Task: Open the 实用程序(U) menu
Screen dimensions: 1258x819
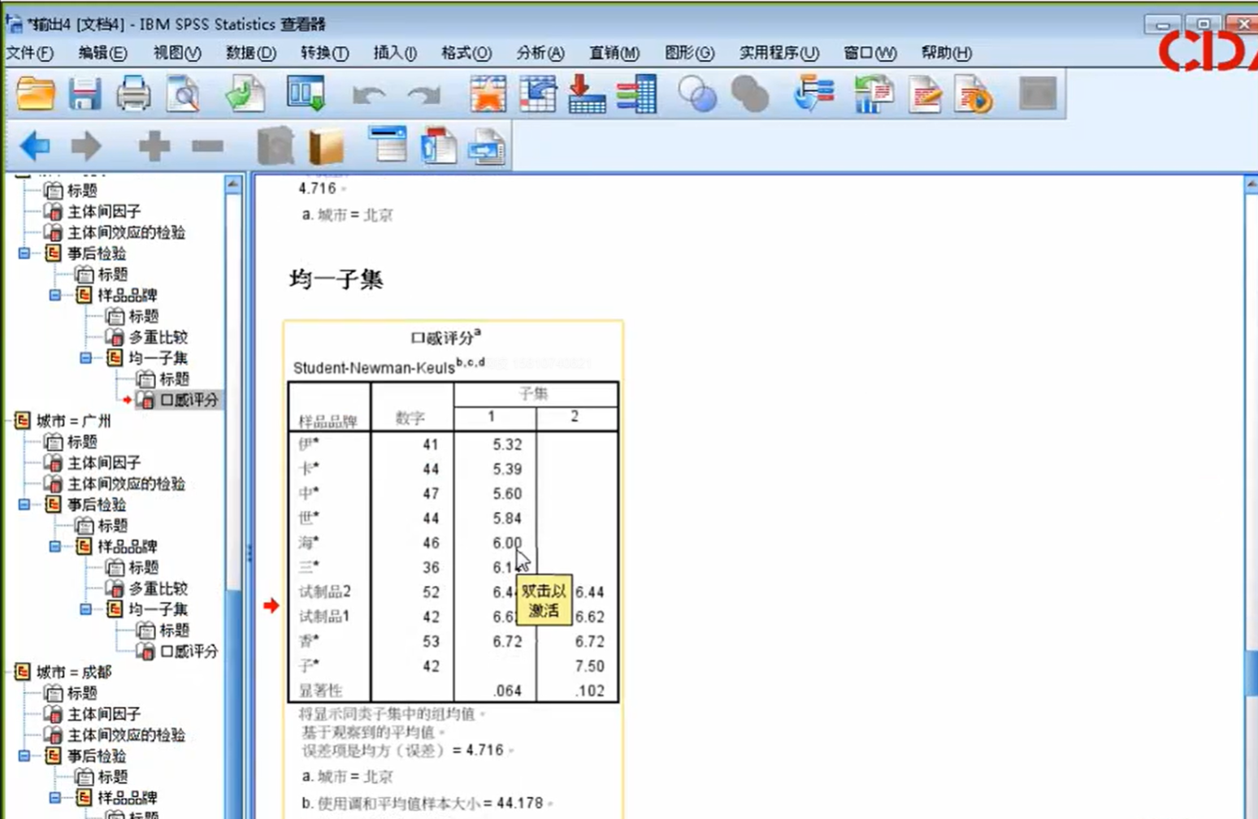Action: click(779, 53)
